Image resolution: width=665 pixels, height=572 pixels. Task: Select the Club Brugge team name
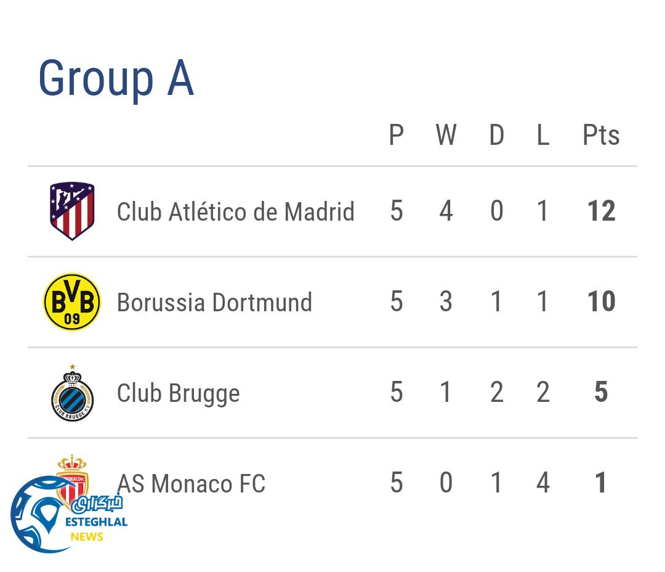pyautogui.click(x=178, y=393)
